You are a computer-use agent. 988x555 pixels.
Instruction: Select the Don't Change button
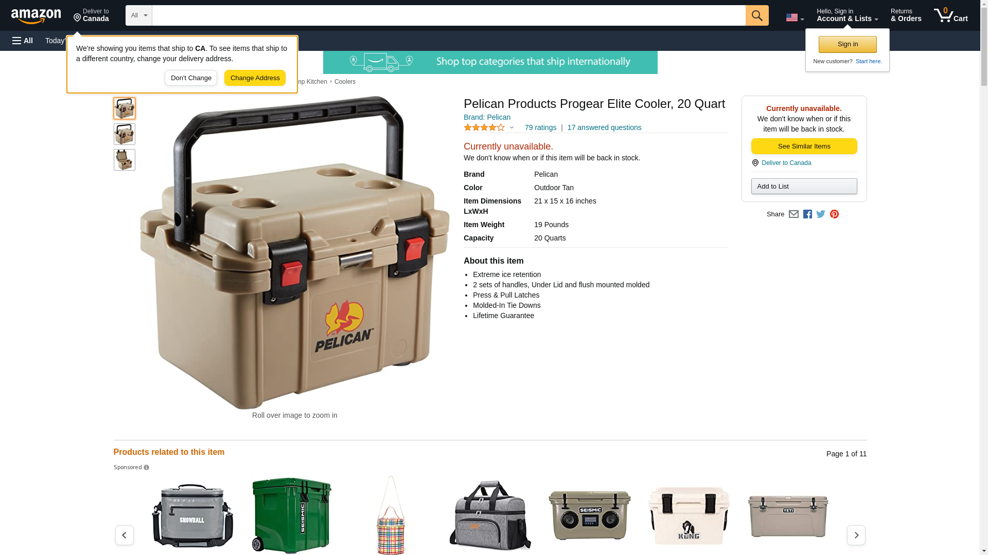tap(191, 78)
